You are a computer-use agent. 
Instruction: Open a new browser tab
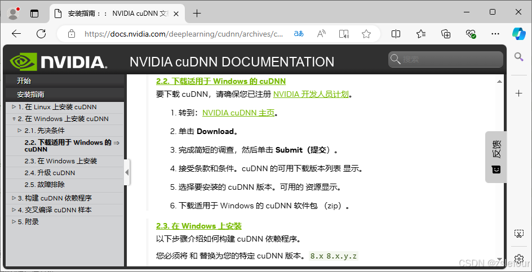(x=197, y=14)
